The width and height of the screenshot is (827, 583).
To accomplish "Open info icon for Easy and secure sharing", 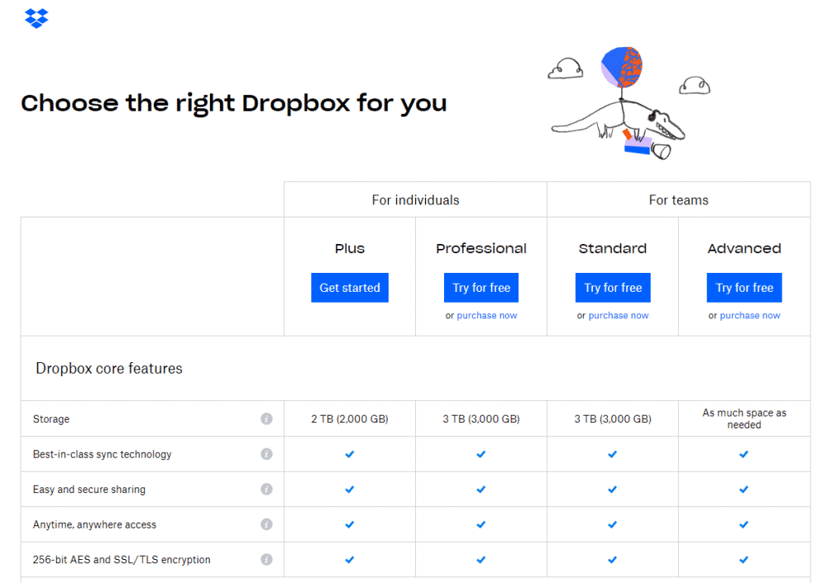I will [x=266, y=489].
